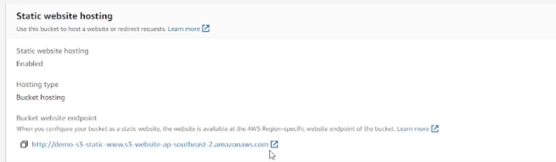This screenshot has height=162, width=556.
Task: Open Learn more in the endpoint description
Action: coord(413,129)
